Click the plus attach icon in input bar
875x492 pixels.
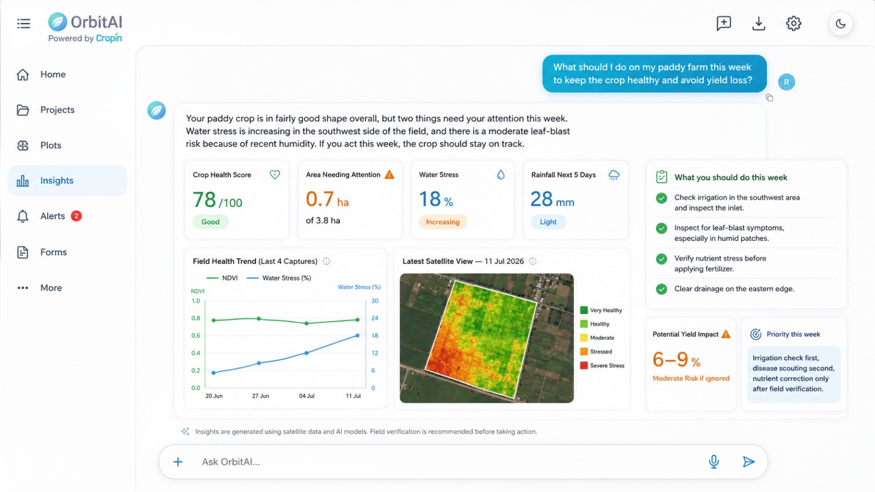pos(178,462)
